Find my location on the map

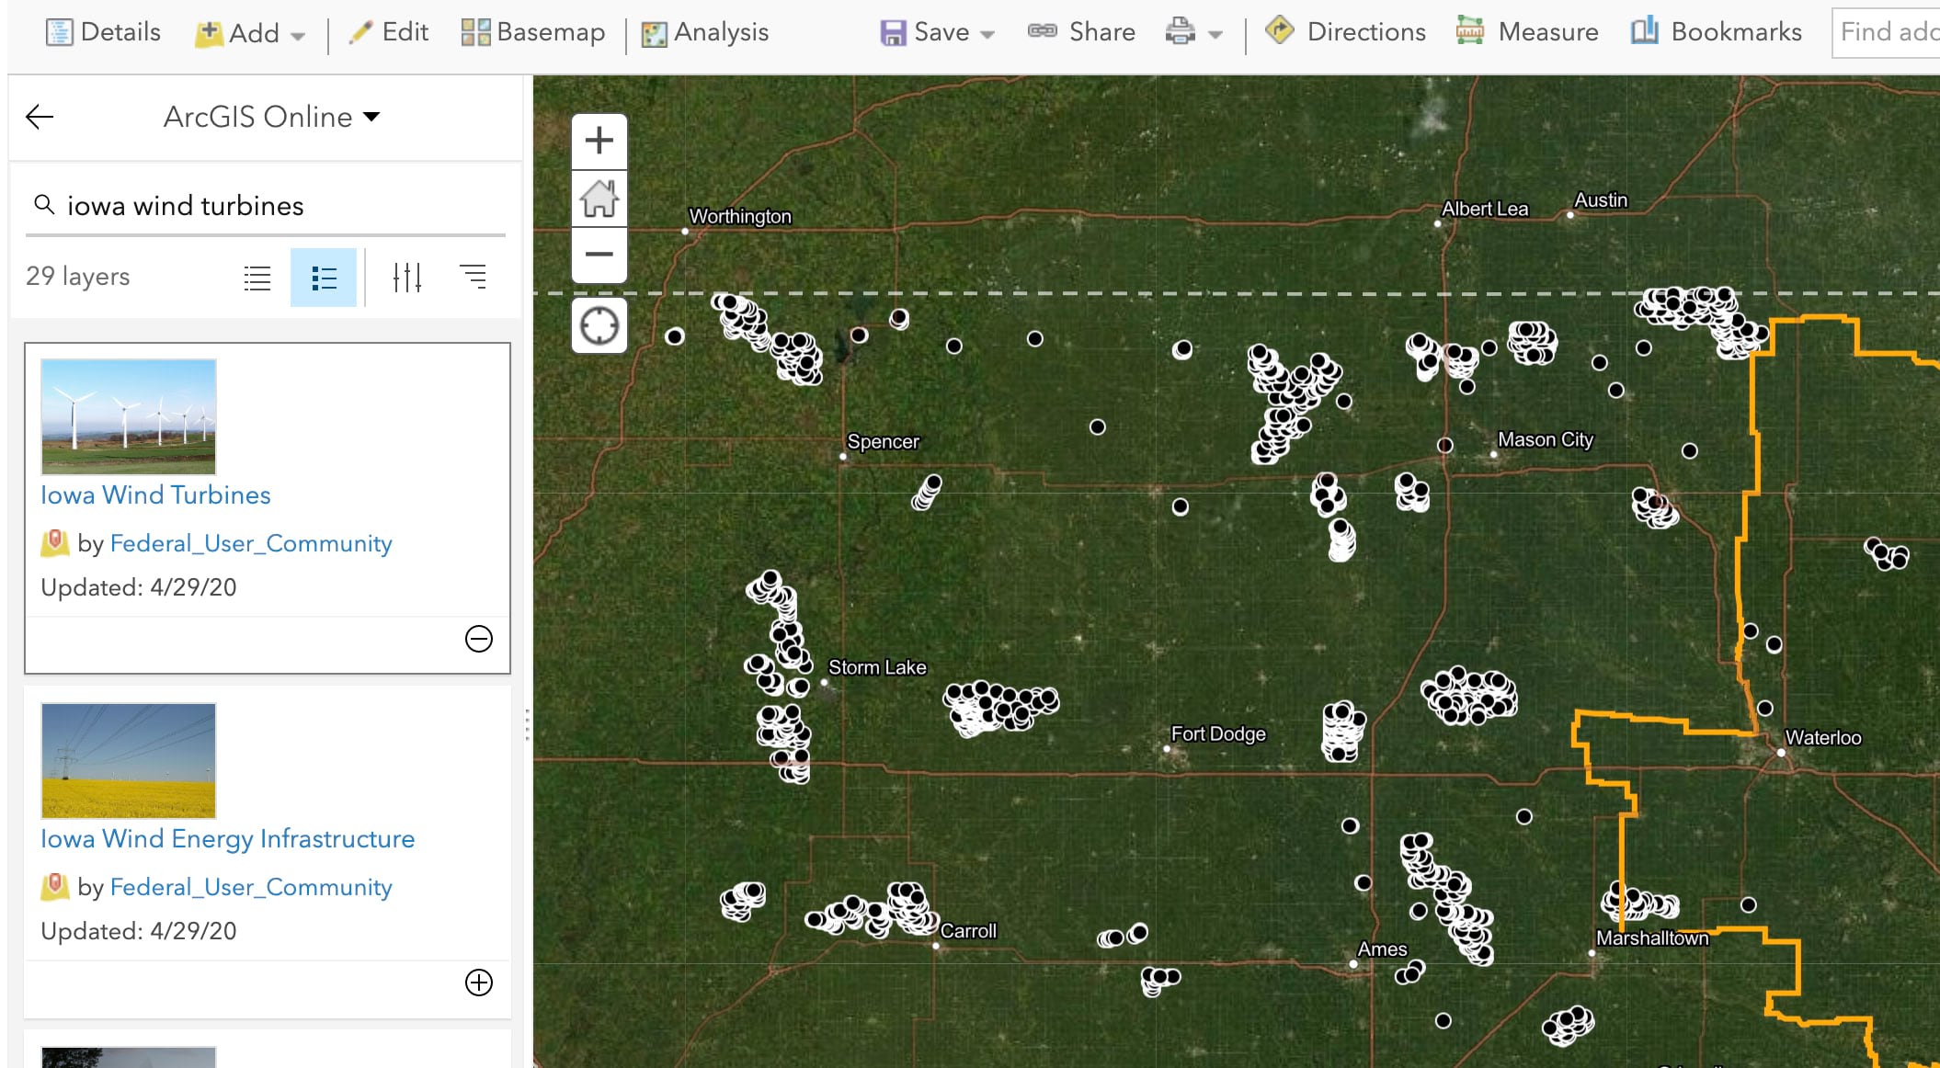point(599,325)
